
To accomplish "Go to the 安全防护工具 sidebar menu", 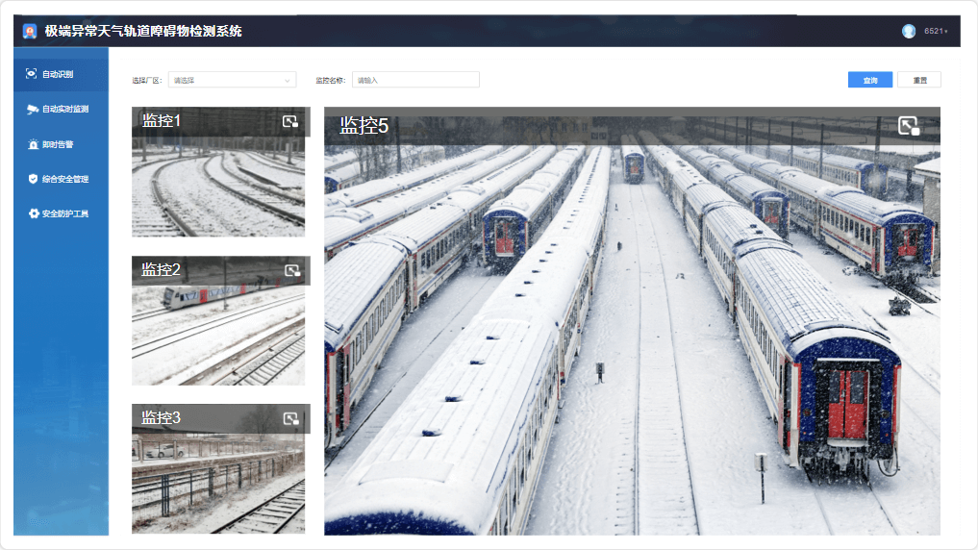I will pos(64,213).
